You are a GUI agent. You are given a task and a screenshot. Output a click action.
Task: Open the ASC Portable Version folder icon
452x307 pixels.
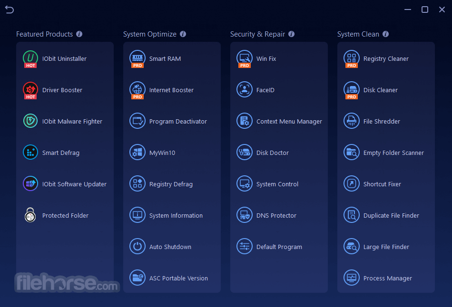(x=138, y=278)
